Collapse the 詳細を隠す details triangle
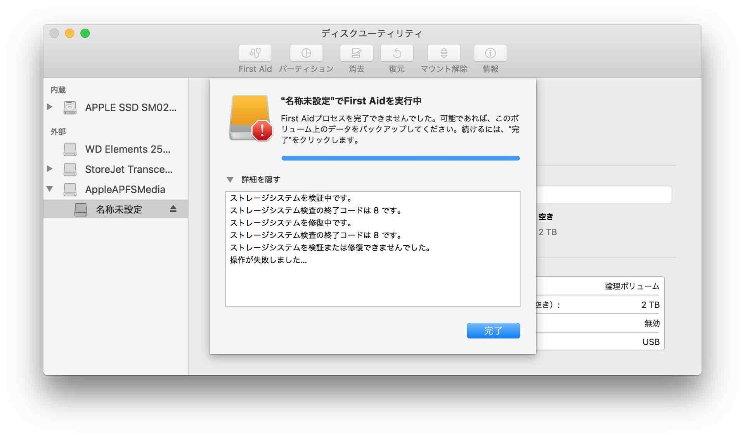 230,180
